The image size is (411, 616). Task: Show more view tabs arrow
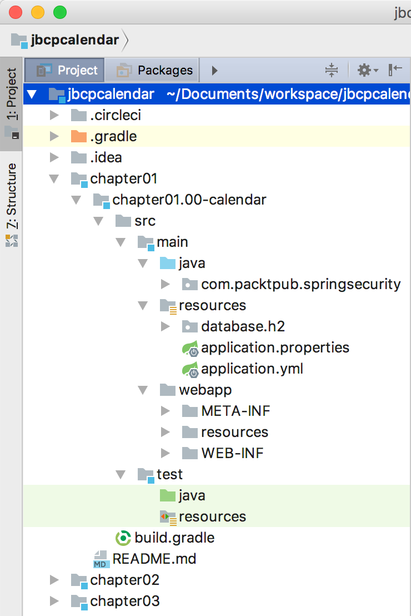pyautogui.click(x=214, y=71)
